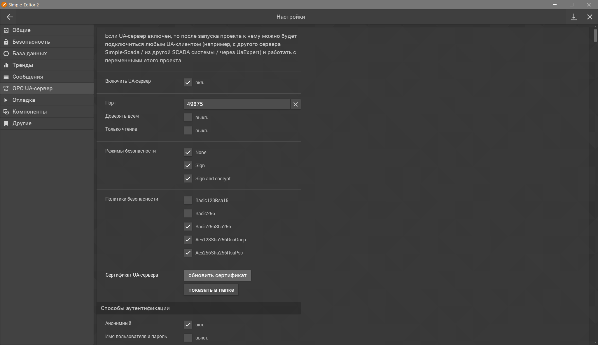Screen dimensions: 598x345
Task: Open the Сообщения settings section
Action: [47, 77]
